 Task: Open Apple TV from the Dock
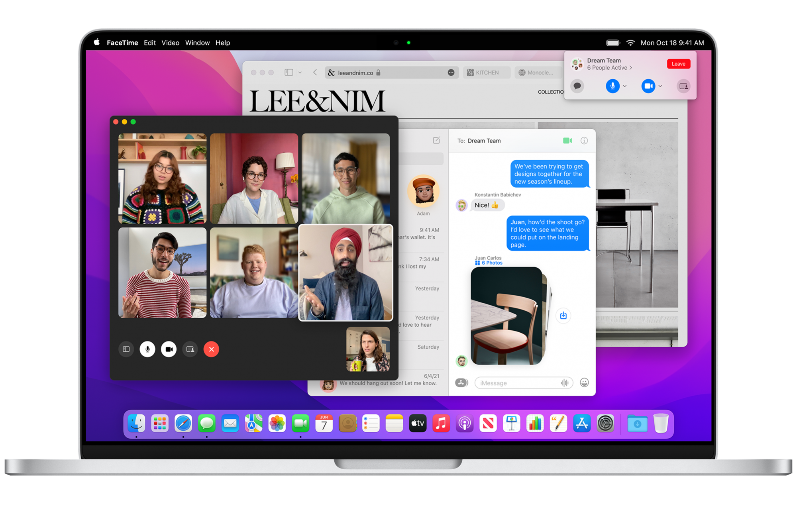coord(418,423)
